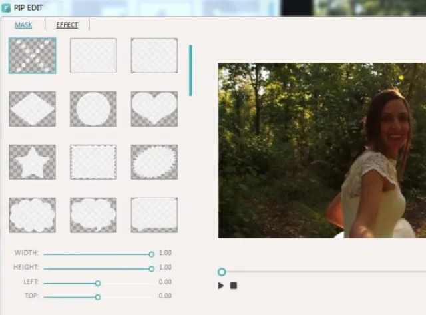The height and width of the screenshot is (315, 426).
Task: Apply the diamond shape mask
Action: click(33, 109)
